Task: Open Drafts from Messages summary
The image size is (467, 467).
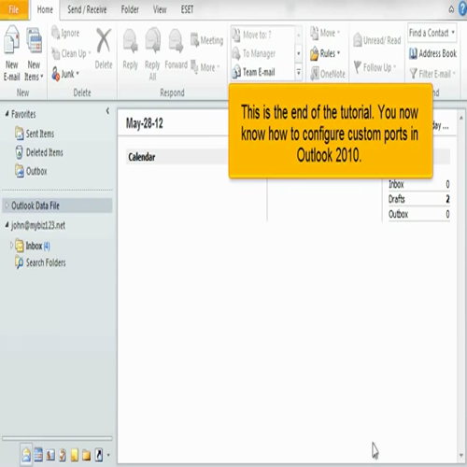Action: (418, 199)
